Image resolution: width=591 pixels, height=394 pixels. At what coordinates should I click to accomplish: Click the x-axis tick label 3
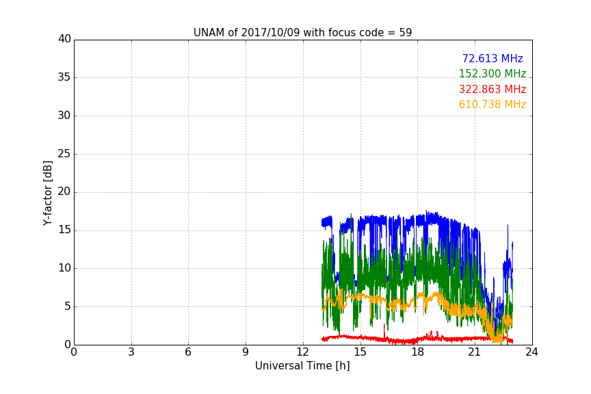coord(131,352)
